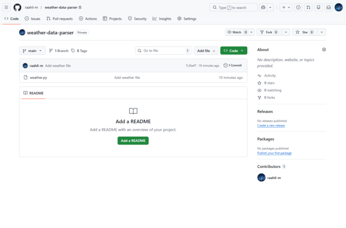
Task: Open Copilot chat icon in header
Action: click(x=263, y=7)
